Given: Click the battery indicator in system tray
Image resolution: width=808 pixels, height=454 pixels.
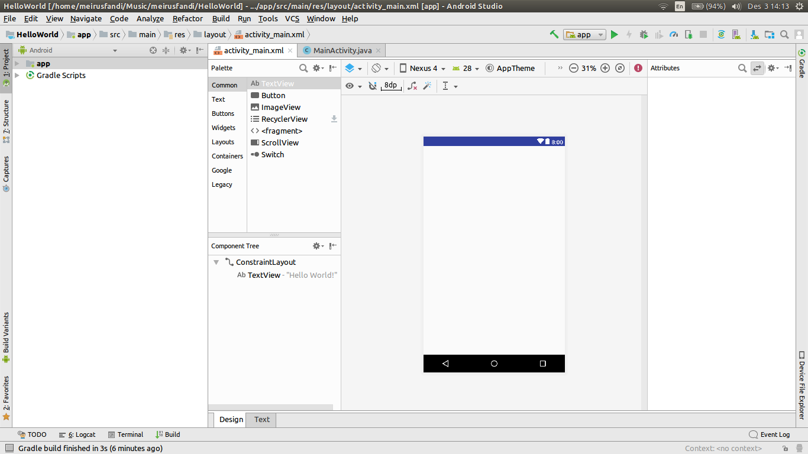Looking at the screenshot, I should pos(707,7).
